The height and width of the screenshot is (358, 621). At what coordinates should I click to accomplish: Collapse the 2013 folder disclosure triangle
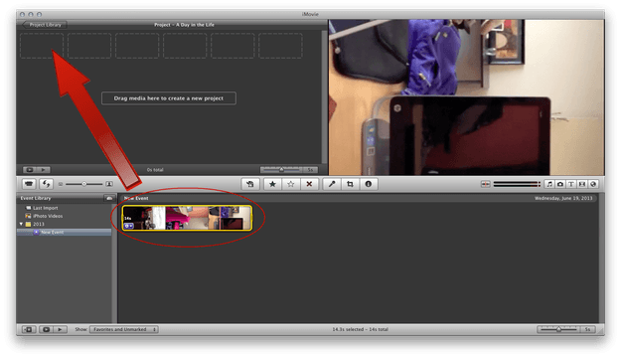[x=21, y=224]
